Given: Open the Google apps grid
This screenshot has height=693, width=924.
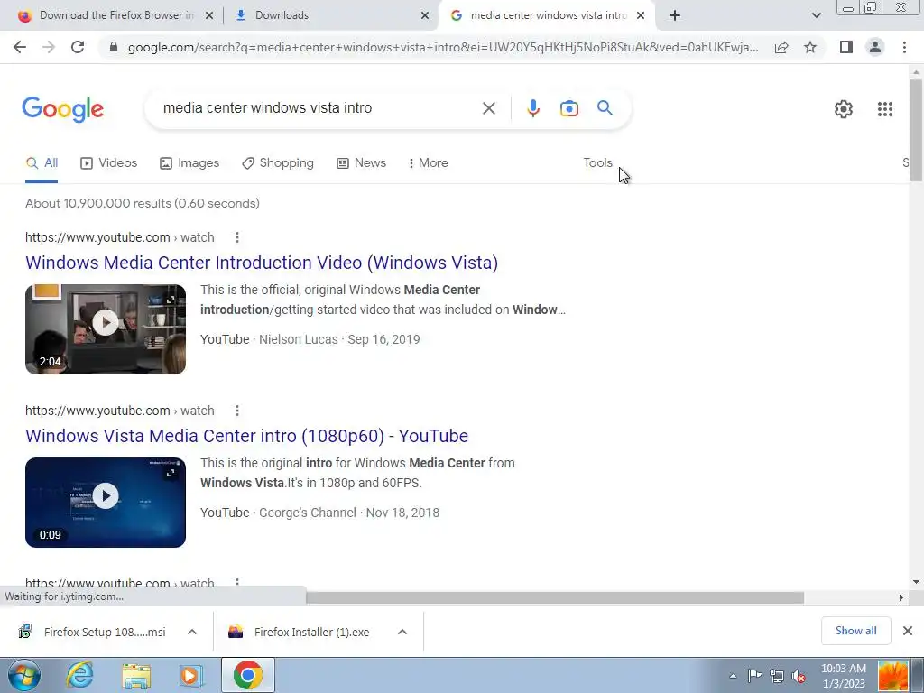Looking at the screenshot, I should point(884,109).
